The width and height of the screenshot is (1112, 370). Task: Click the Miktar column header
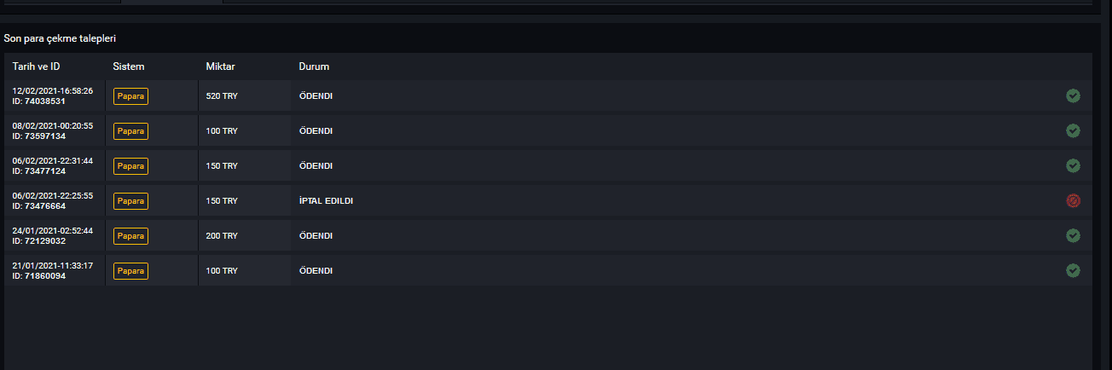(x=220, y=66)
